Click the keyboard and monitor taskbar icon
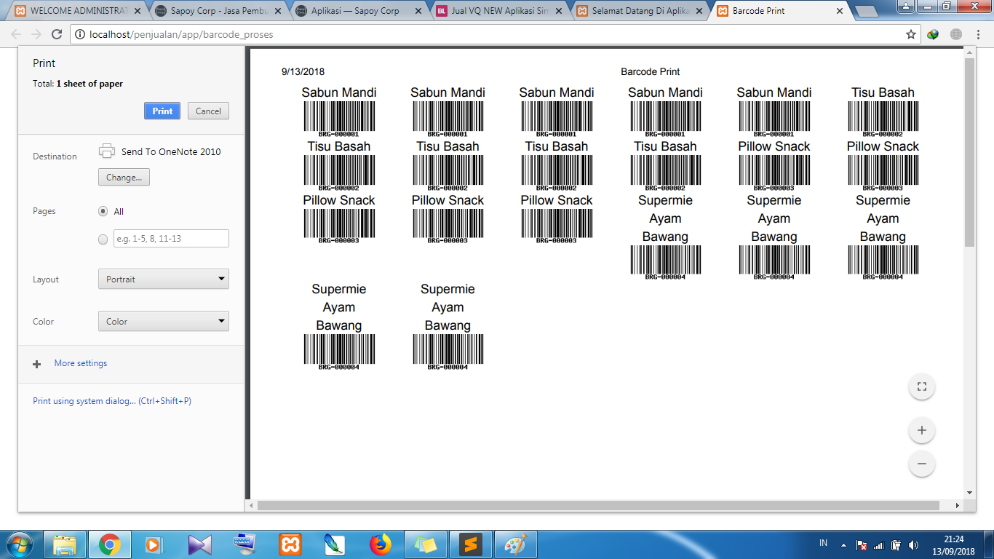The width and height of the screenshot is (994, 559). pos(244,544)
